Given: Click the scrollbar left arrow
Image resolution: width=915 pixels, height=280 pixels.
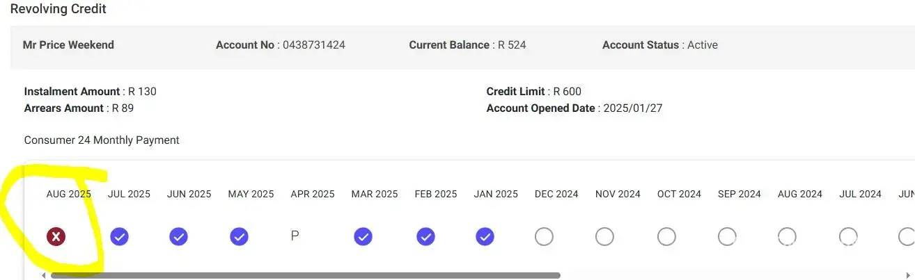Looking at the screenshot, I should [45, 276].
